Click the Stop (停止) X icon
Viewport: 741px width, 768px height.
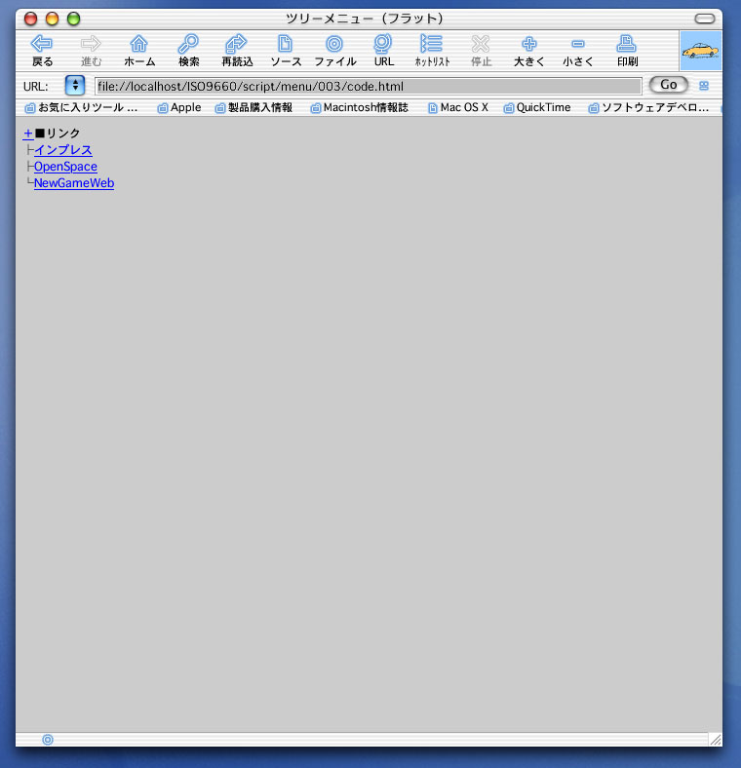click(481, 44)
